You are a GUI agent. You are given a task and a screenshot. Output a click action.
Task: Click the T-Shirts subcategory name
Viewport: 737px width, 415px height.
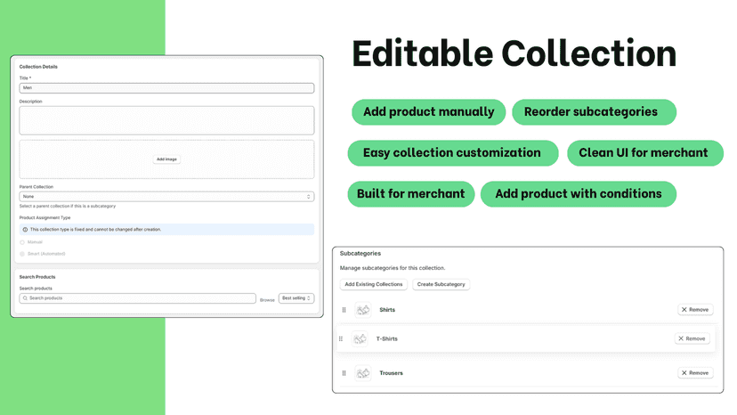tap(387, 338)
